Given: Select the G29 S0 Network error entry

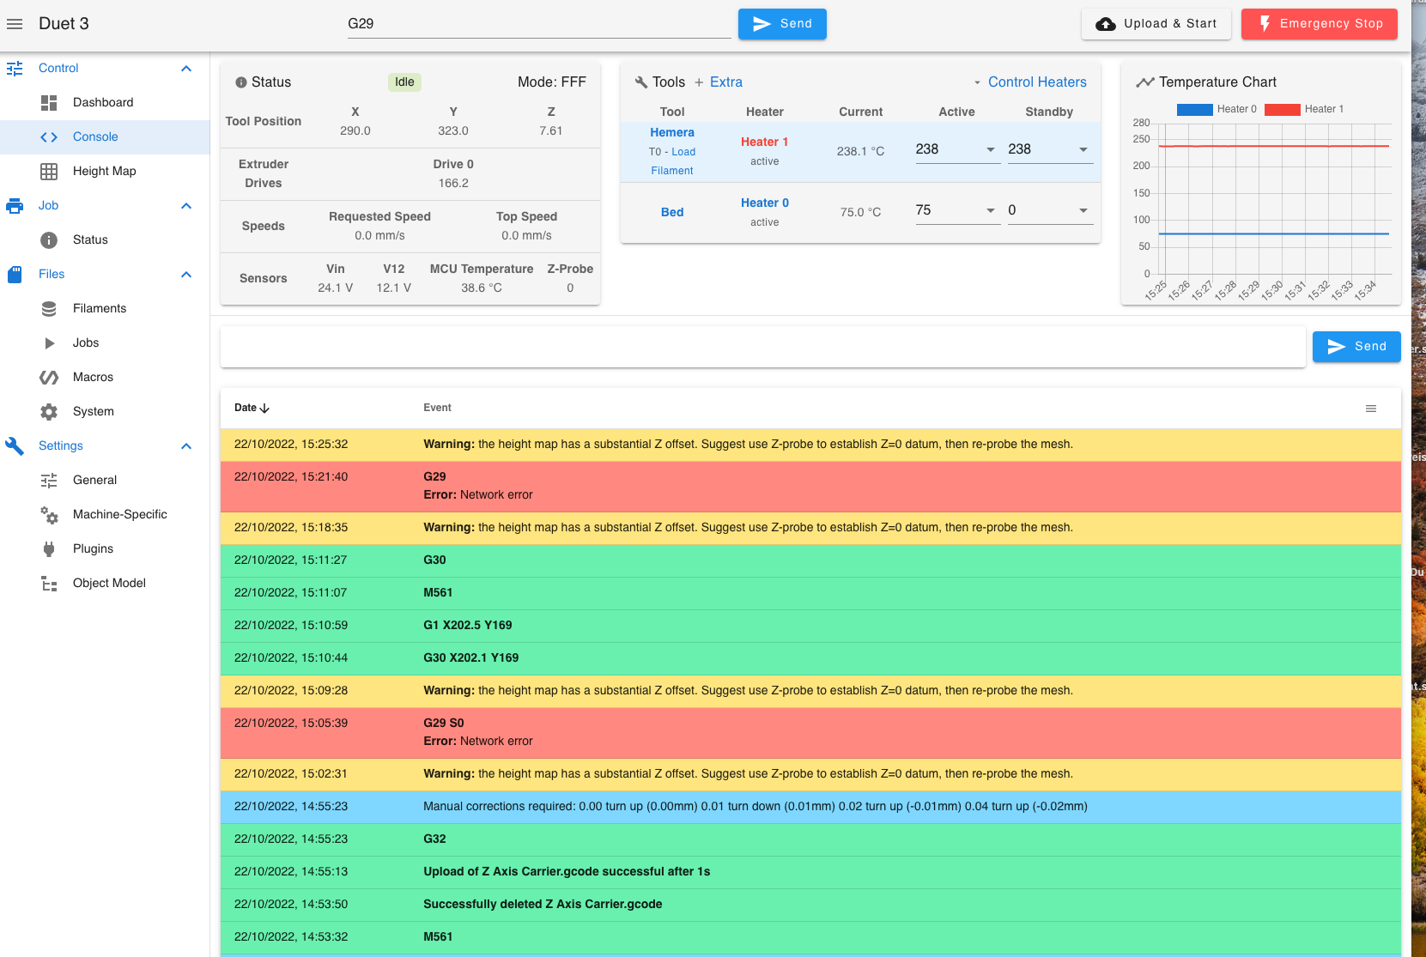Looking at the screenshot, I should coord(810,733).
